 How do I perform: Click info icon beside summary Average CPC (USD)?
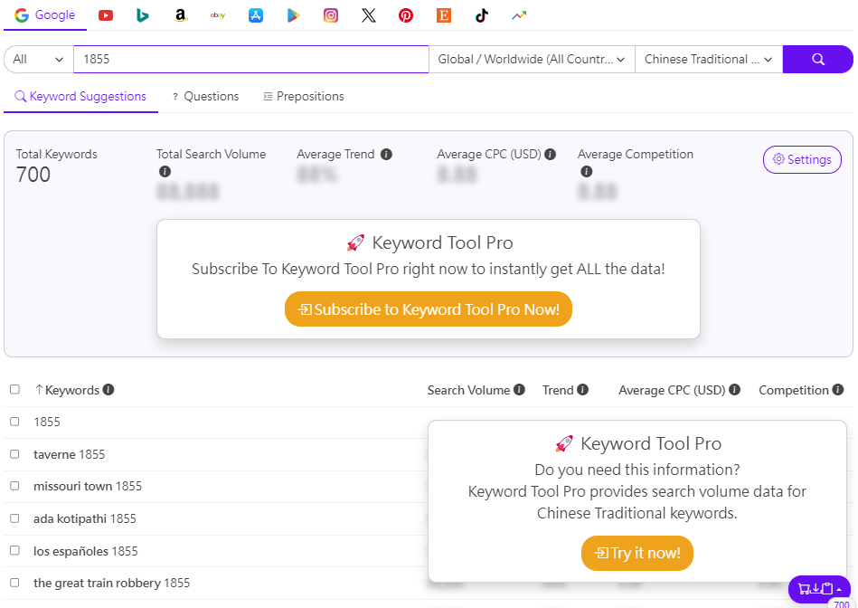click(x=551, y=155)
